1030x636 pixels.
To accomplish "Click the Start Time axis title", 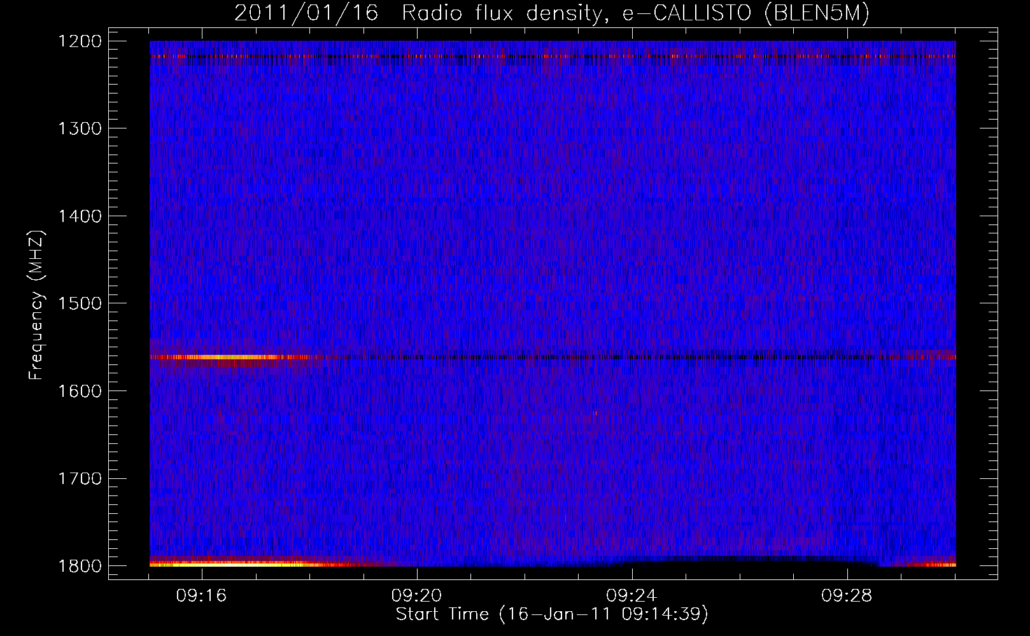I will (552, 614).
